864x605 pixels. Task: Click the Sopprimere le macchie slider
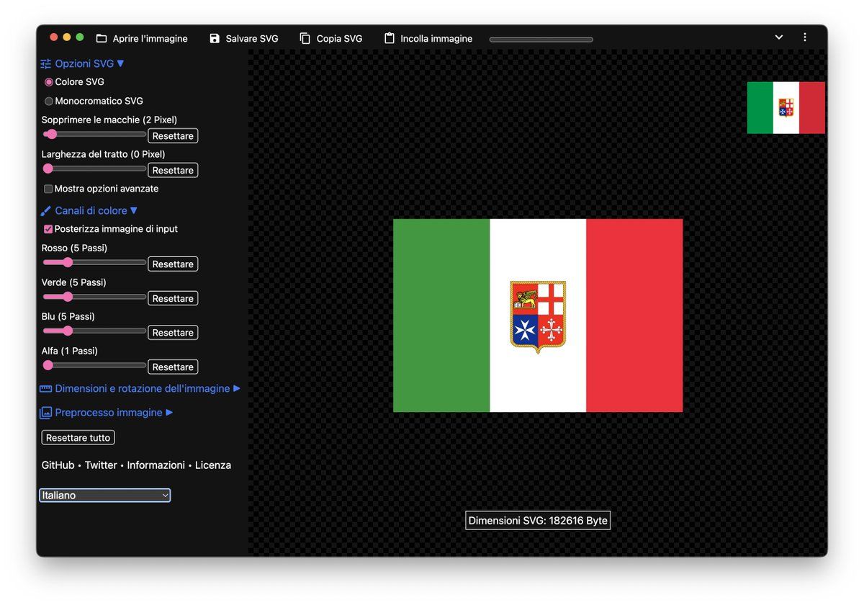point(94,134)
